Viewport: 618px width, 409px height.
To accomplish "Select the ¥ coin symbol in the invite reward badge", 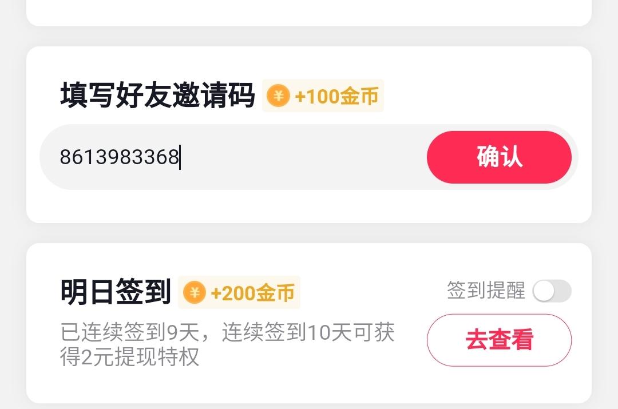I will pyautogui.click(x=279, y=97).
